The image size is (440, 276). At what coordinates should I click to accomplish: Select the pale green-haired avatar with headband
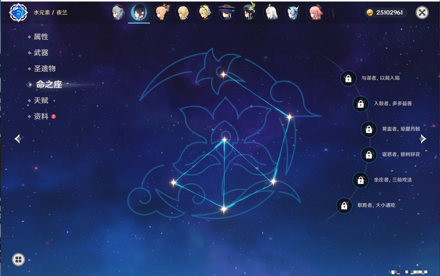(205, 13)
